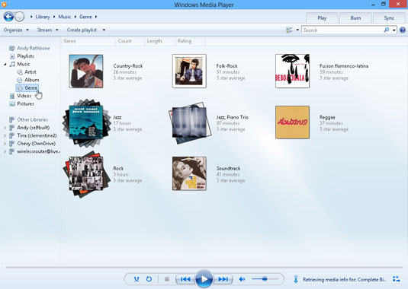Click the Retrieving media info status text
Image resolution: width=408 pixels, height=289 pixels.
point(344,280)
